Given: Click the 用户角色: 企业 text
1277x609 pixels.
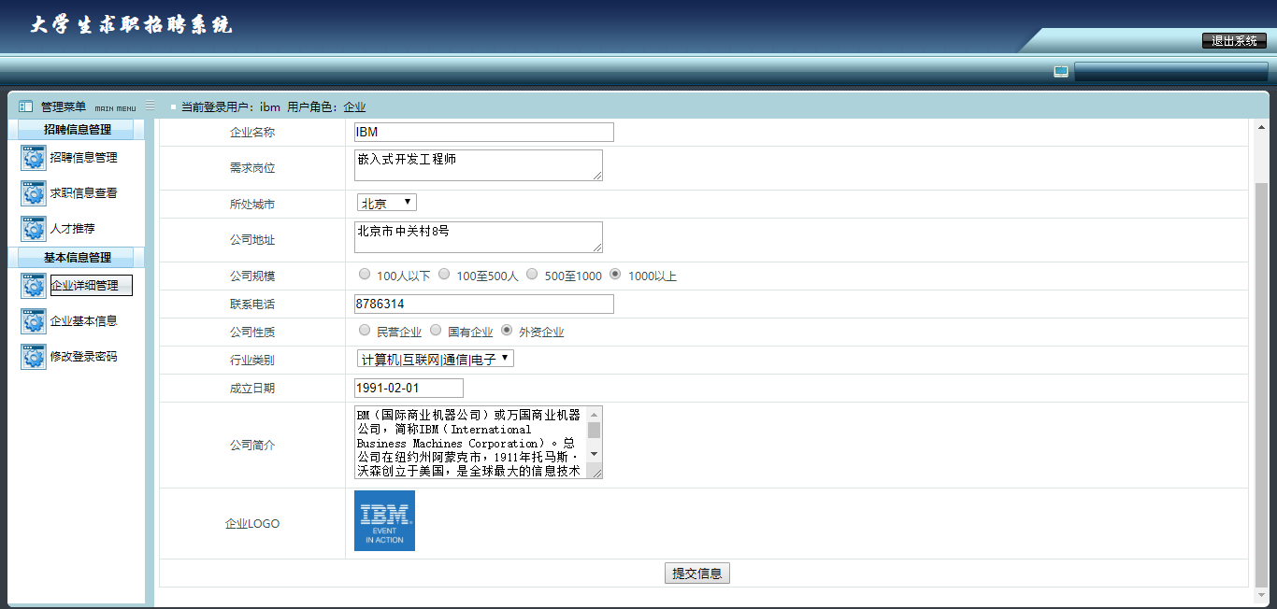Looking at the screenshot, I should [x=326, y=107].
